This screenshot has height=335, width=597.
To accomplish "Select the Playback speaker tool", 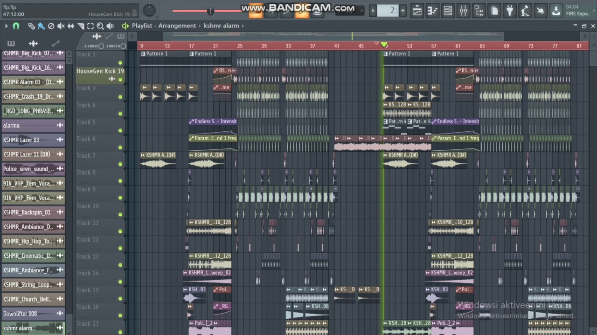I will 110,26.
